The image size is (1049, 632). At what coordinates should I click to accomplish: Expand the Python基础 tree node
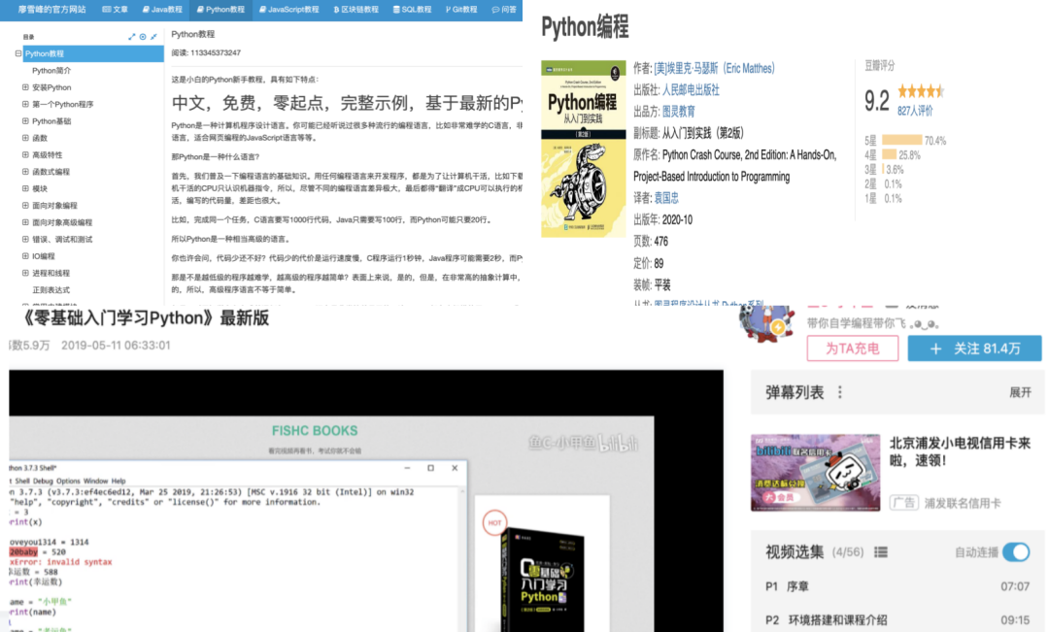pyautogui.click(x=25, y=121)
